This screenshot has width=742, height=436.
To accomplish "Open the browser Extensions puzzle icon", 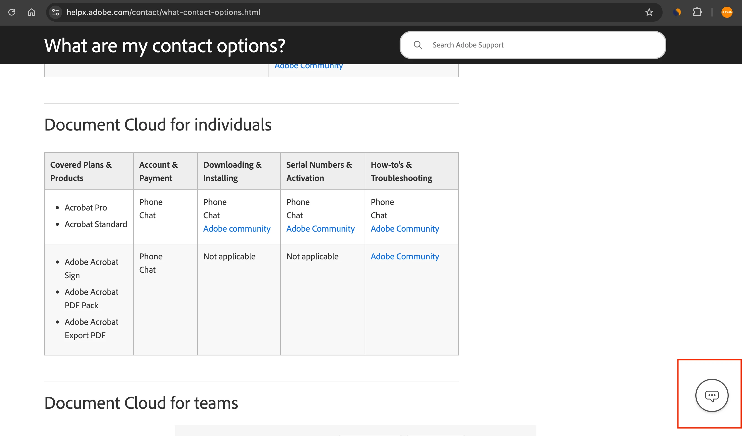I will [697, 12].
